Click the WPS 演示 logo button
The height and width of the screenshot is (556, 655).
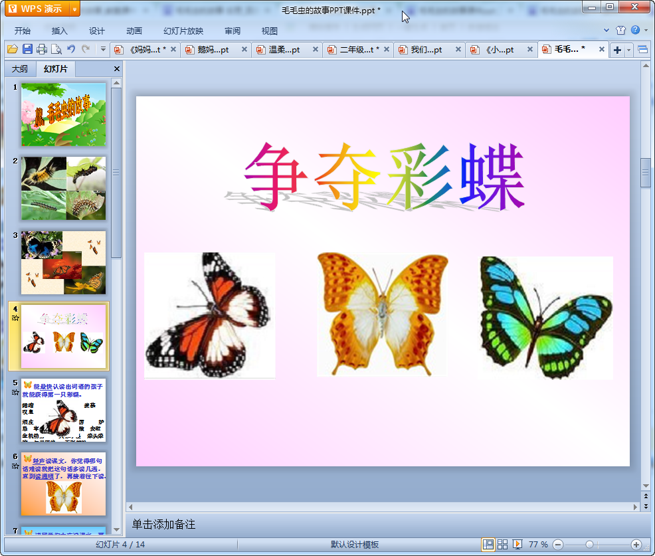pos(37,9)
